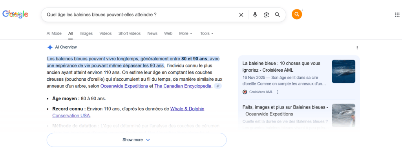
Task: Click the 'Record connu :' bullet text
Action: pos(69,109)
